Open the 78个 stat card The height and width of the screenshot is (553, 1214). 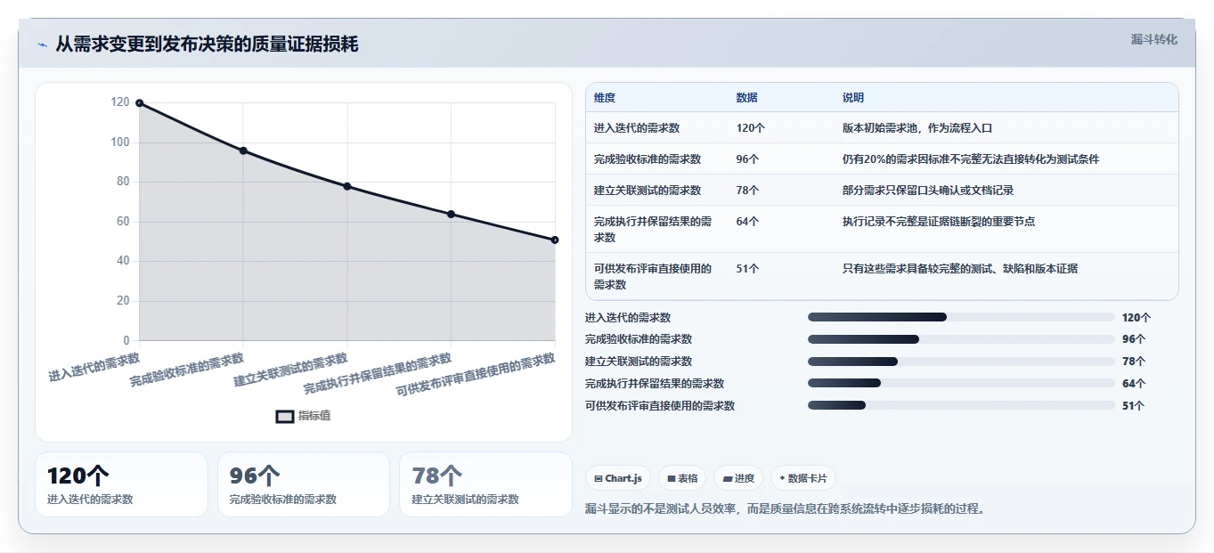click(x=485, y=484)
